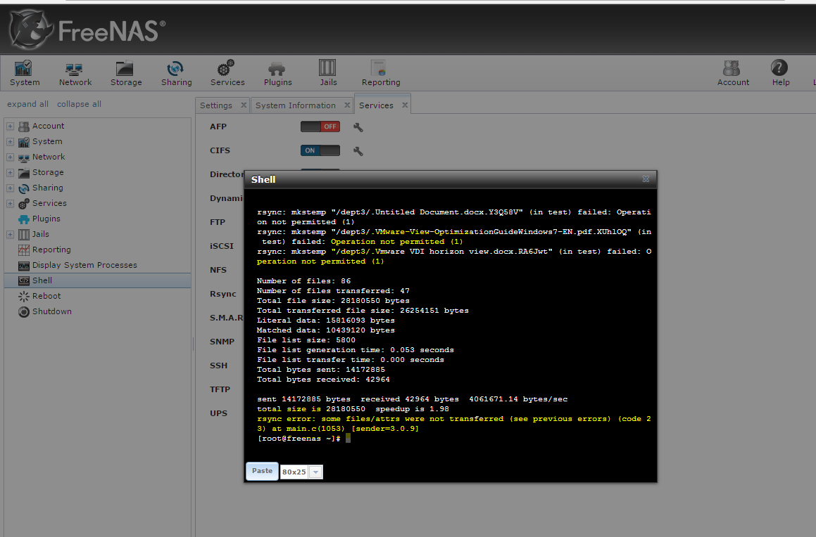Open AFP settings wrench icon

358,127
